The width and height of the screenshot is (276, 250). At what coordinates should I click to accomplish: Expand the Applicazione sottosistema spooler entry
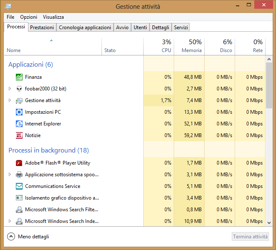coord(10,175)
